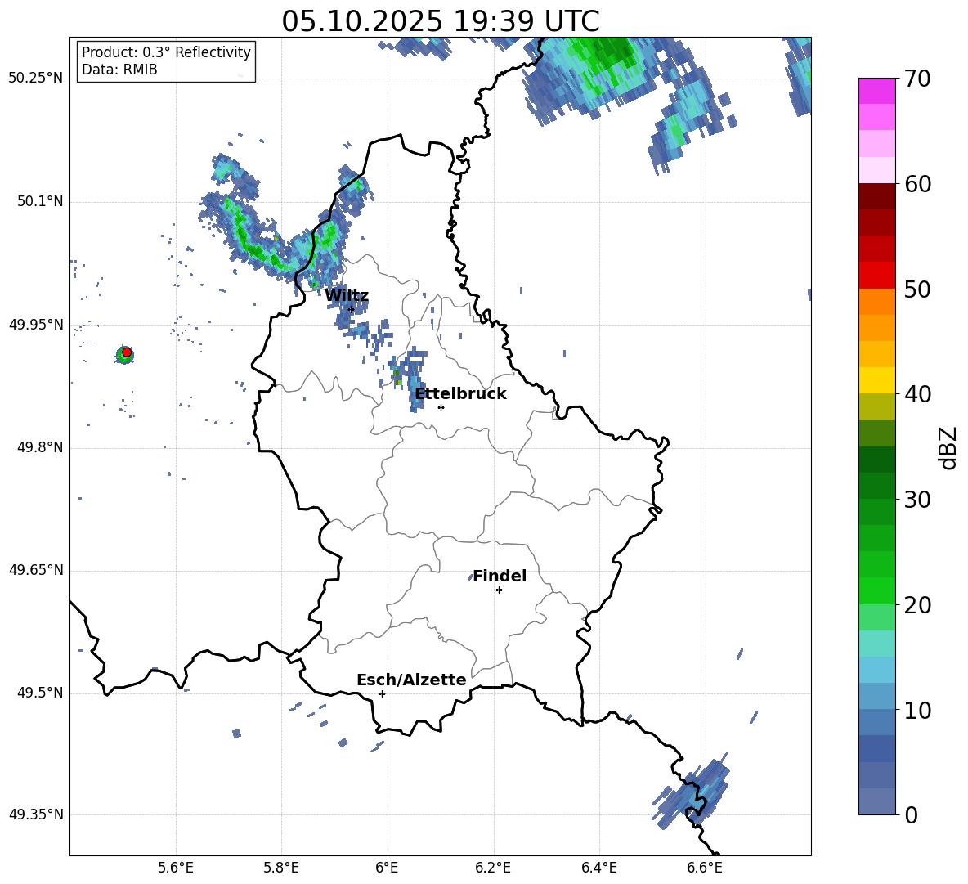Click latitude label 49.65°N
This screenshot has width=968, height=884.
click(x=35, y=569)
